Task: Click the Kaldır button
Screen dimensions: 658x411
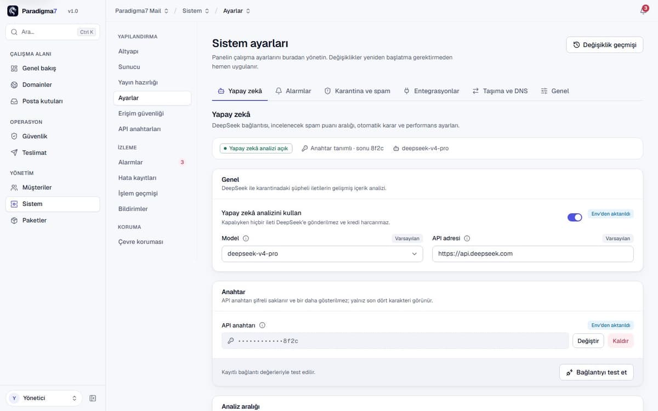Action: tap(621, 341)
